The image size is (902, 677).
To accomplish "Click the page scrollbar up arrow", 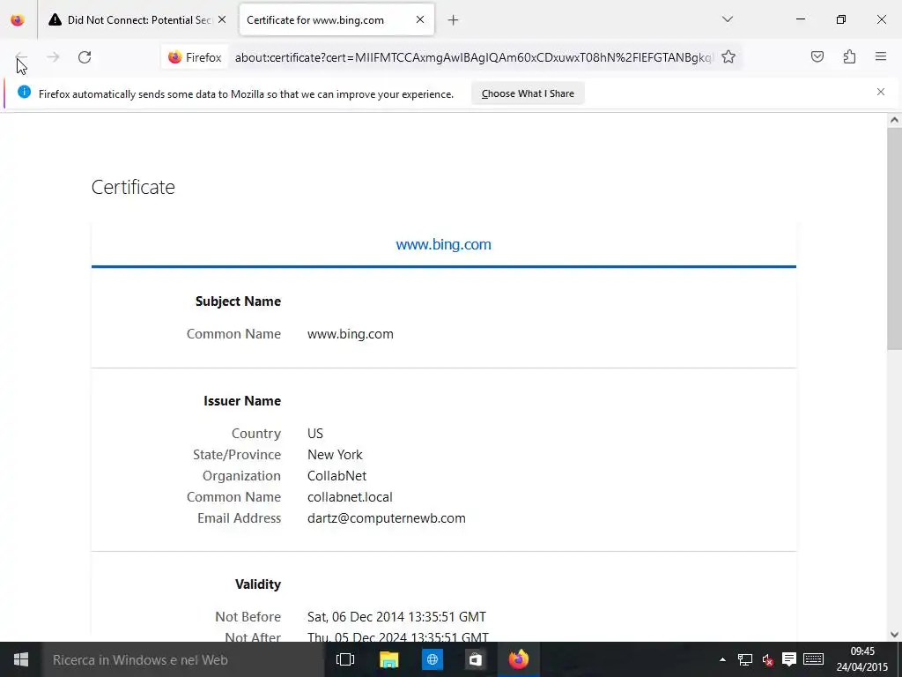I will [x=894, y=120].
